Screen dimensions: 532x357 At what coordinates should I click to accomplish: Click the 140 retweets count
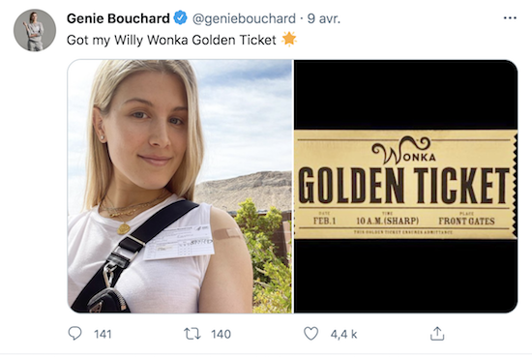pyautogui.click(x=221, y=334)
